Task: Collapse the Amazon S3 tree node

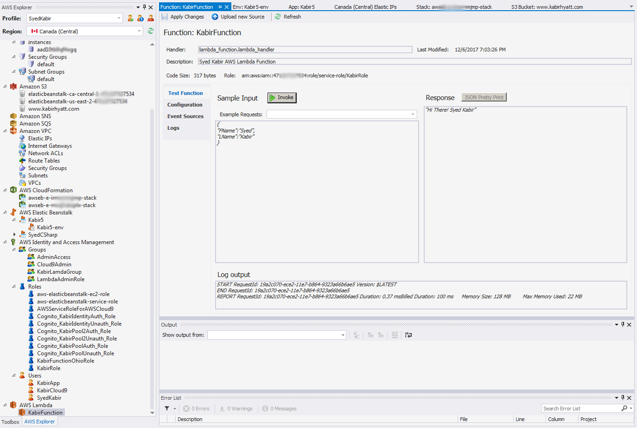Action: pyautogui.click(x=5, y=87)
